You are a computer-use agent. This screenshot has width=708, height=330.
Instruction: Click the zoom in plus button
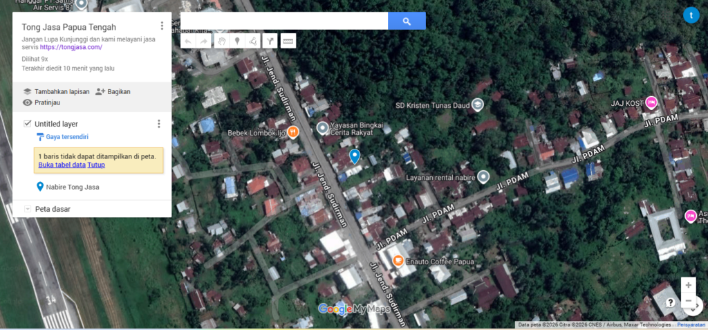tap(688, 285)
